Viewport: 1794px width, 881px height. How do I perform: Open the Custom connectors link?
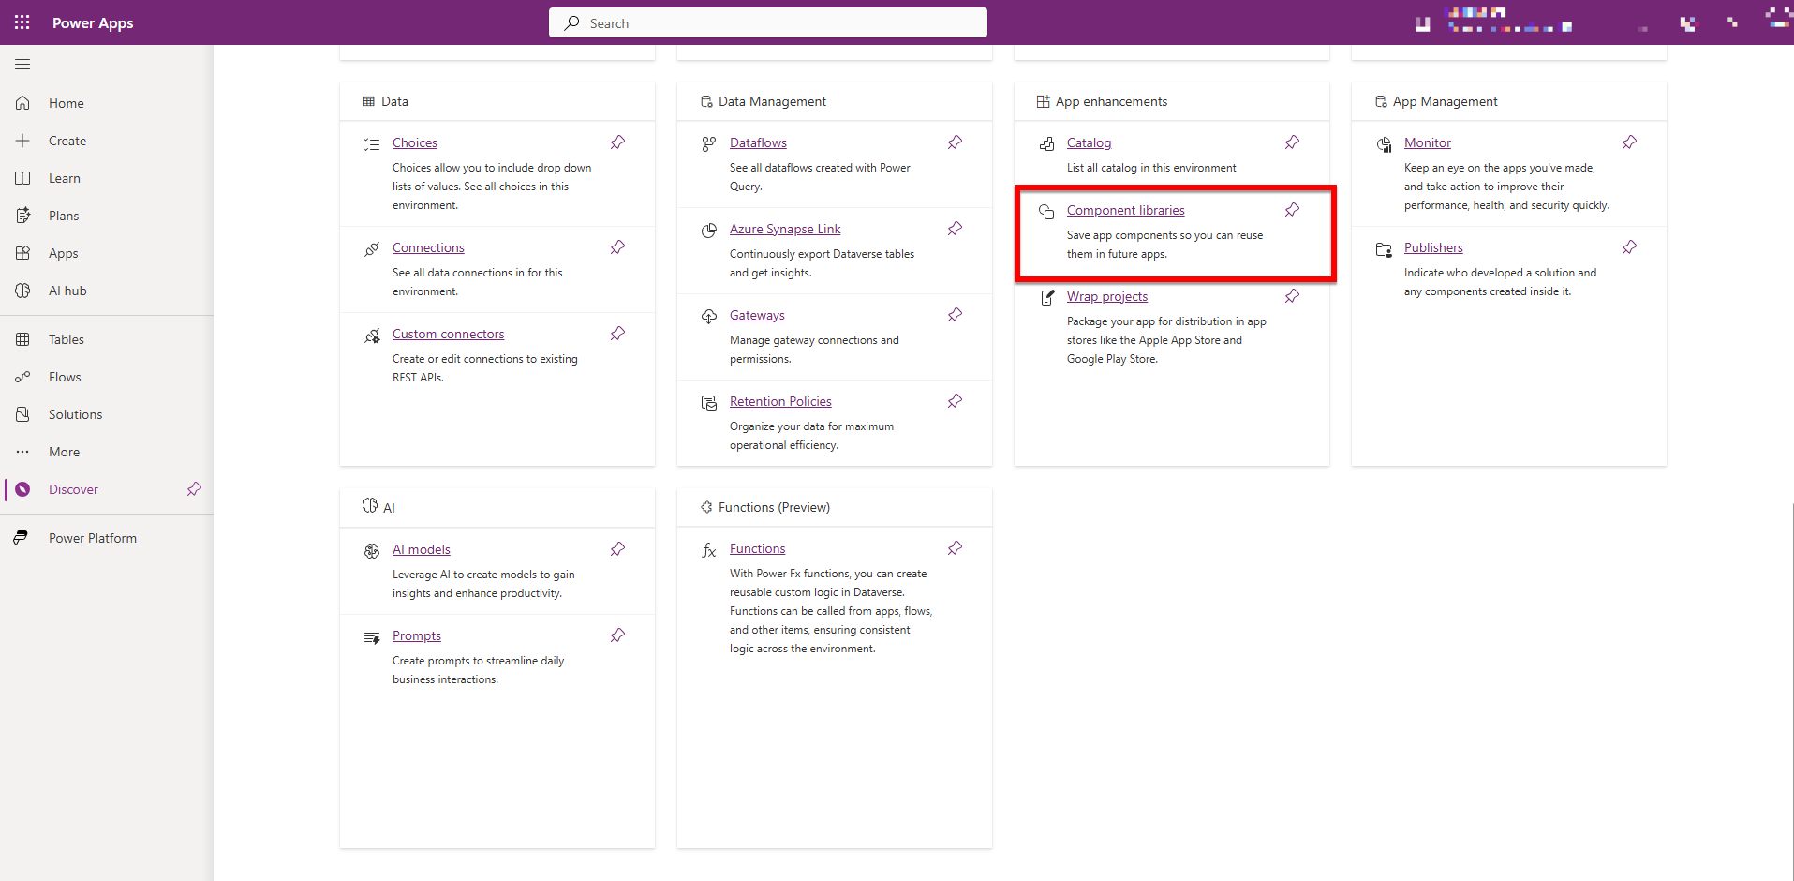[448, 334]
